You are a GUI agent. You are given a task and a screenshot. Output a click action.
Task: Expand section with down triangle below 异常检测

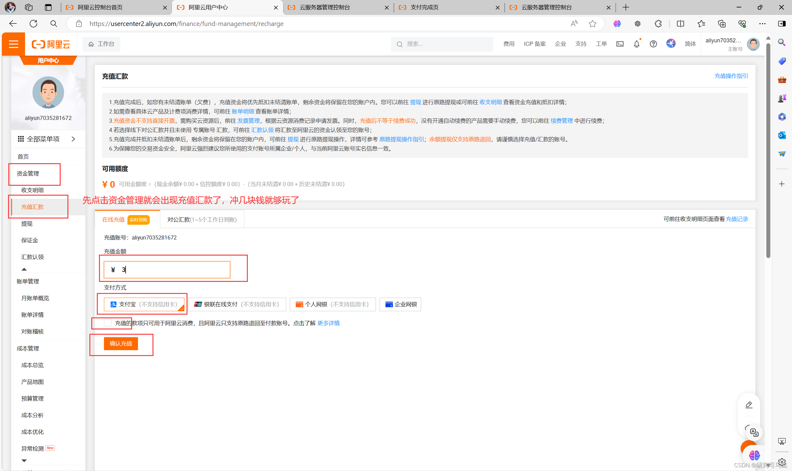click(x=24, y=460)
